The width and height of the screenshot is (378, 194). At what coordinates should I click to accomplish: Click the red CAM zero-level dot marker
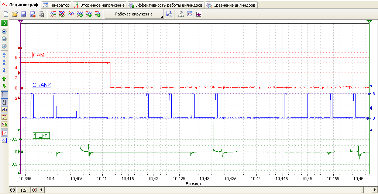coord(22,88)
